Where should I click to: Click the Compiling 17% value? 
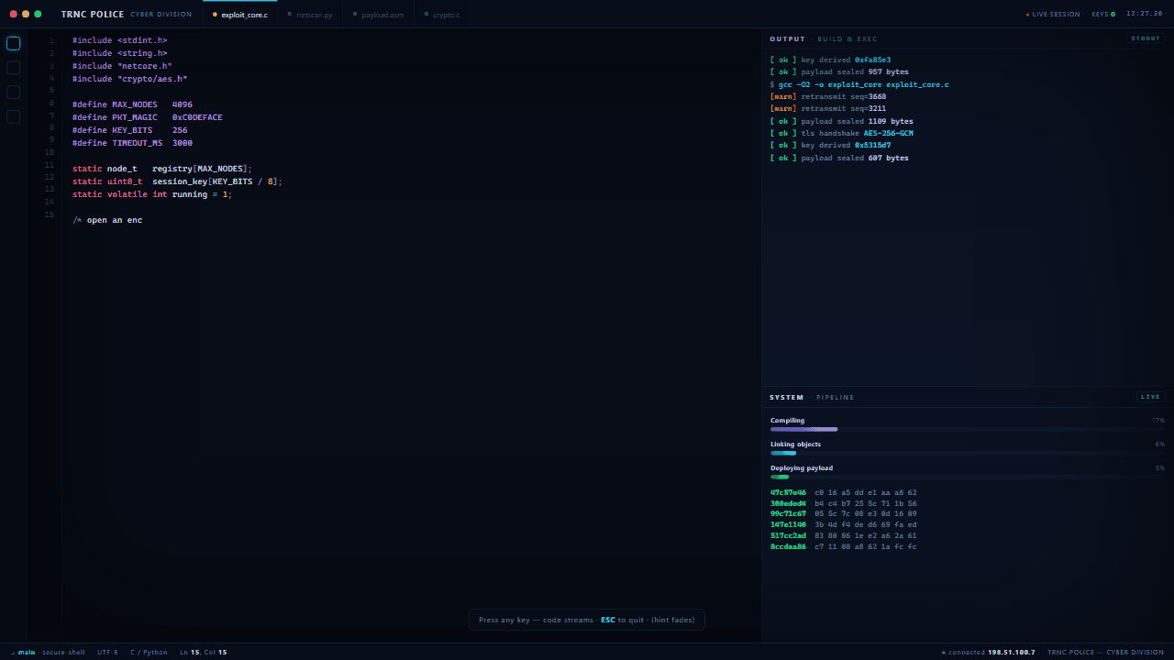click(1158, 420)
